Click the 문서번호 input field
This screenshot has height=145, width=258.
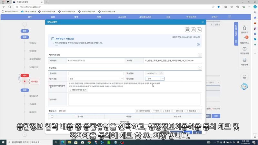tap(95, 73)
